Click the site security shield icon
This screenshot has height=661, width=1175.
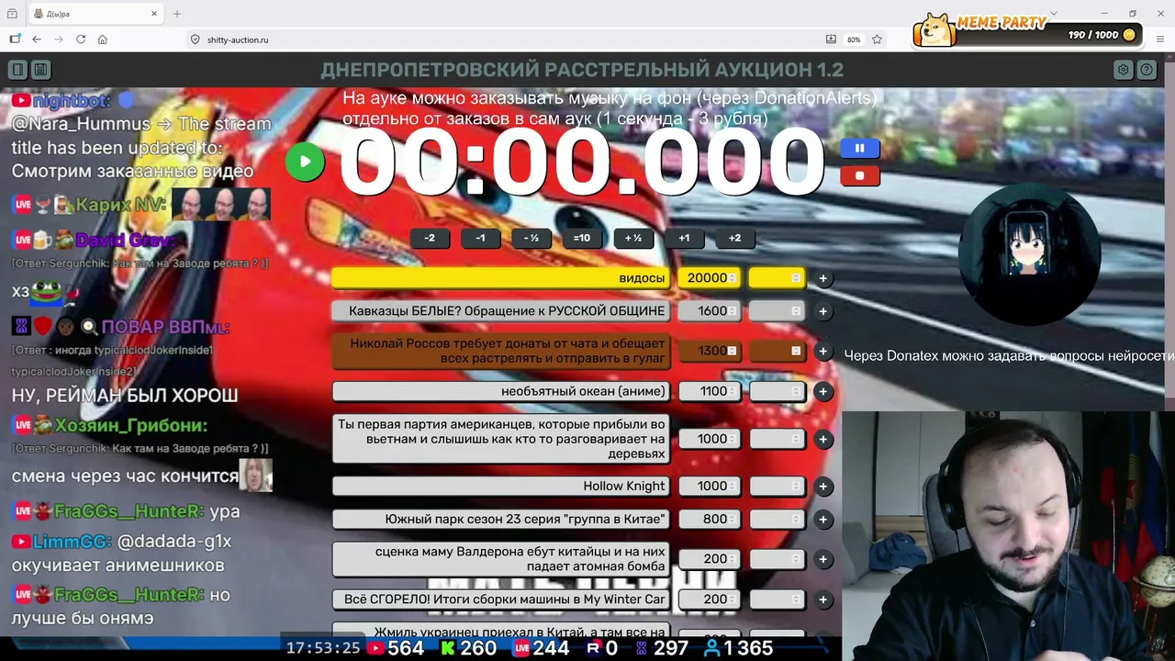tap(195, 39)
